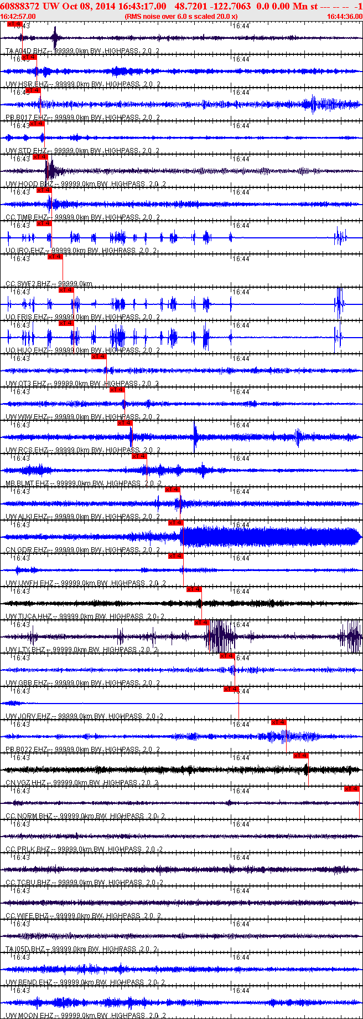The image size is (363, 1019).
Task: Click the red pick flag on UW HOOD trace
Action: [x=40, y=157]
